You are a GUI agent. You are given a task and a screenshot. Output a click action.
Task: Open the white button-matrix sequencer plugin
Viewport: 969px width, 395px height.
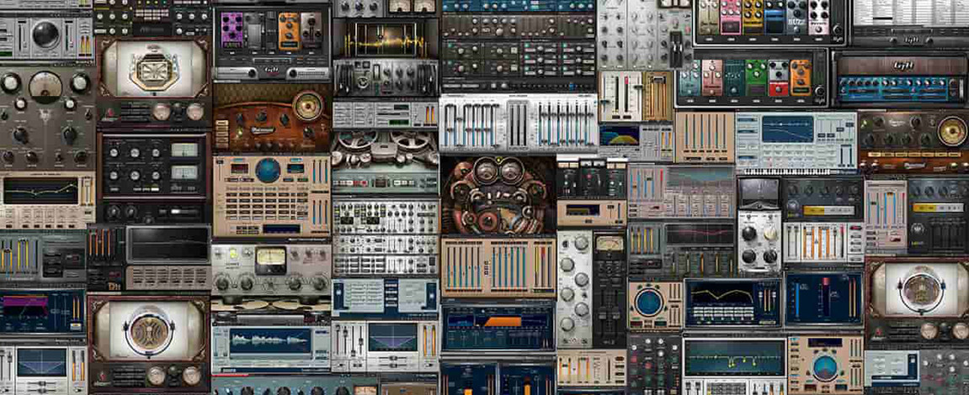pyautogui.click(x=386, y=237)
